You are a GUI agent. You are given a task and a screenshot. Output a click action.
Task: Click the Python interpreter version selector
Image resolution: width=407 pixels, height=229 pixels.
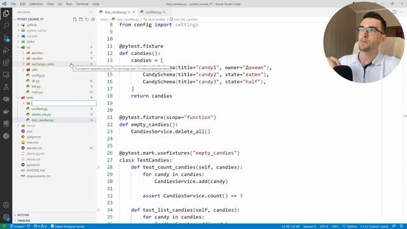pos(374,226)
